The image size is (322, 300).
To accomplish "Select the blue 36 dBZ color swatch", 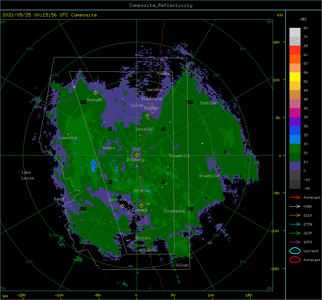I will click(295, 130).
